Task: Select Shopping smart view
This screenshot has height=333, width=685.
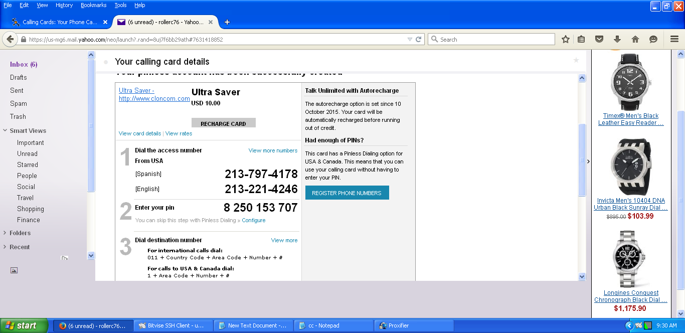Action: [x=31, y=209]
